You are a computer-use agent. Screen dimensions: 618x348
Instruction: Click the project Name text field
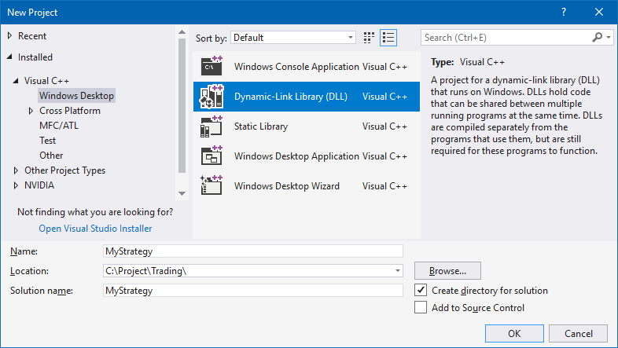(252, 251)
